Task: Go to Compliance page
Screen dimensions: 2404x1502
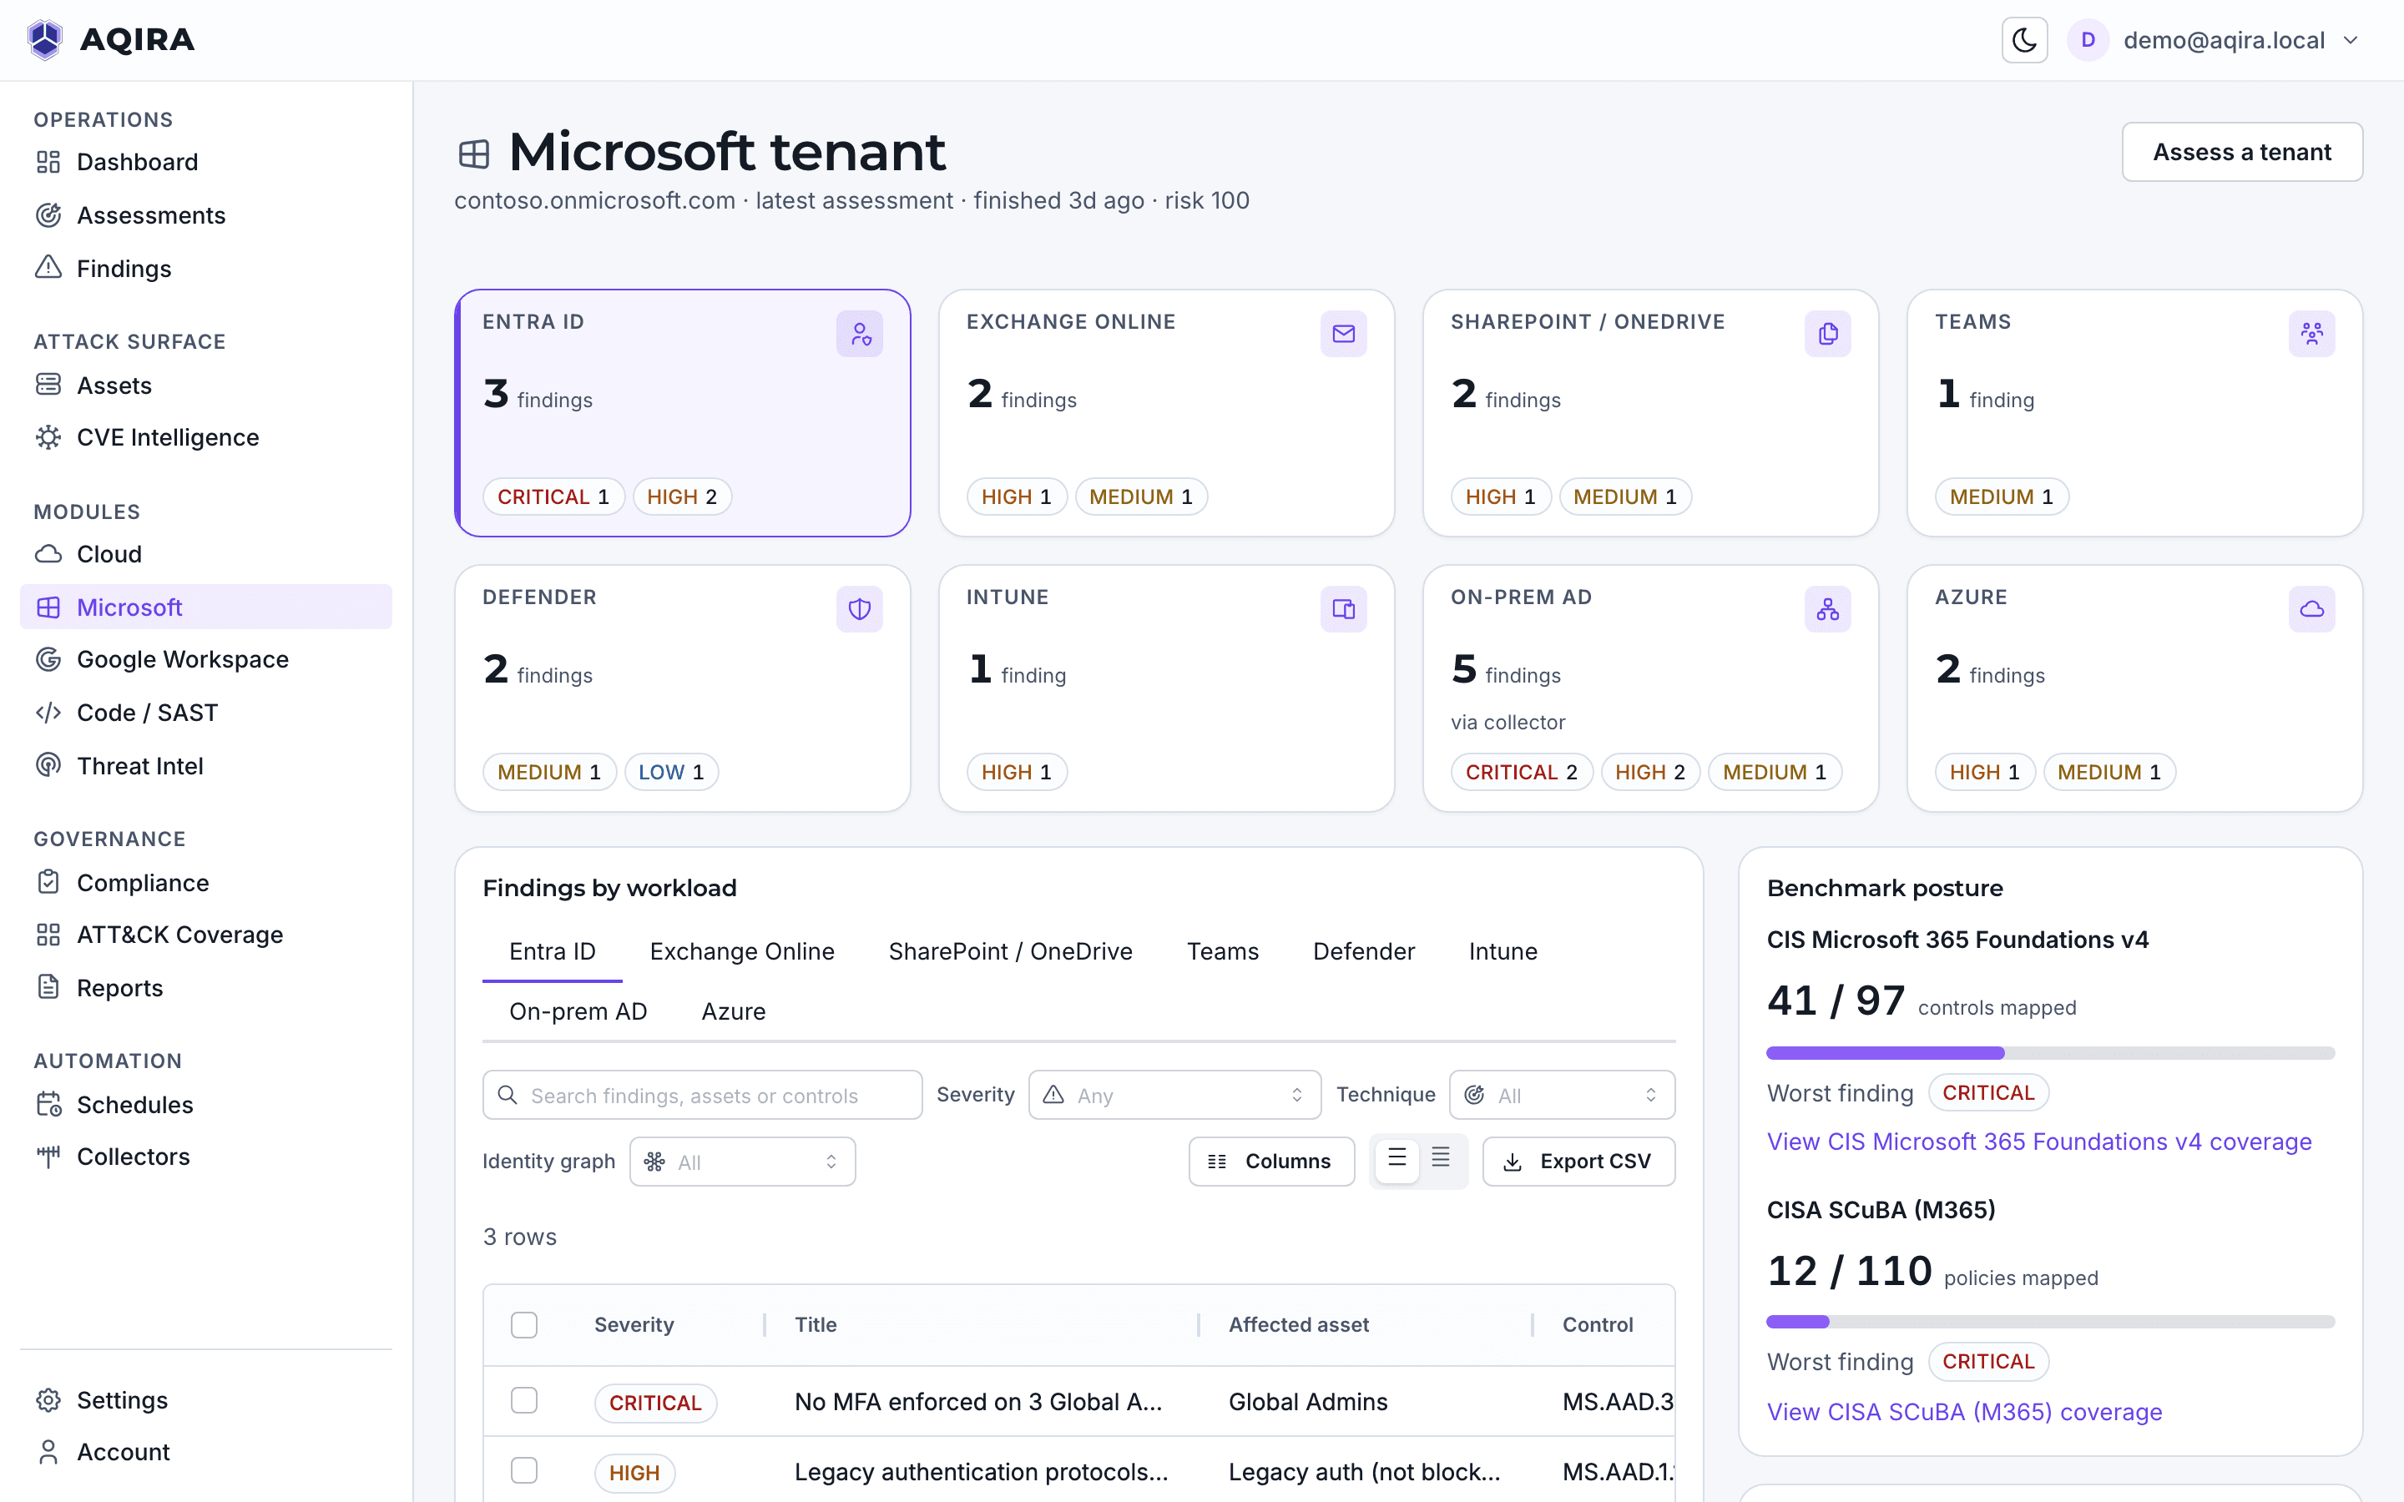Action: [x=205, y=882]
